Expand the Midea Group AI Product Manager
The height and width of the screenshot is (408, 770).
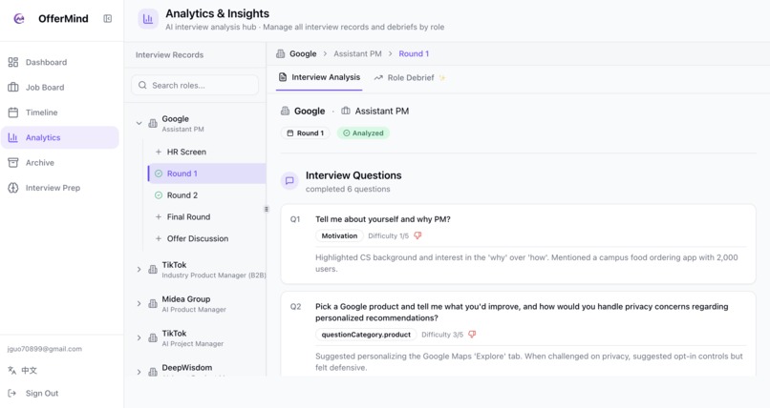[x=139, y=304]
